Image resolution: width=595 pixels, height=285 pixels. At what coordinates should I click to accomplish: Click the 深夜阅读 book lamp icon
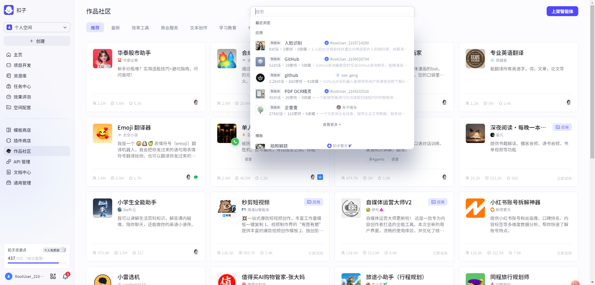pyautogui.click(x=475, y=133)
